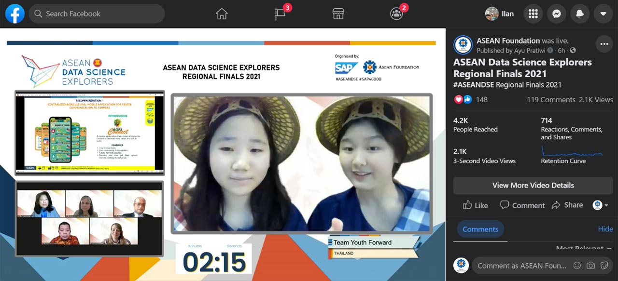Click the Facebook logo
Image resolution: width=618 pixels, height=281 pixels.
coord(14,13)
